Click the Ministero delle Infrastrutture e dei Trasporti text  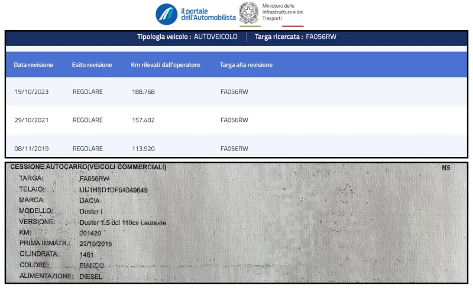pos(283,13)
